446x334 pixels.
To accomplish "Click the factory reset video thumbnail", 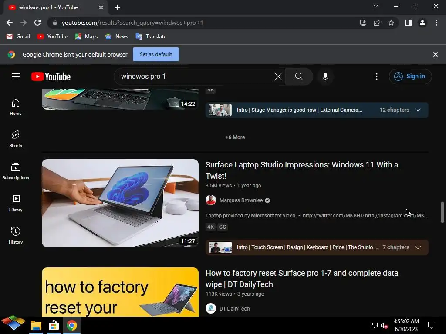I will click(120, 292).
